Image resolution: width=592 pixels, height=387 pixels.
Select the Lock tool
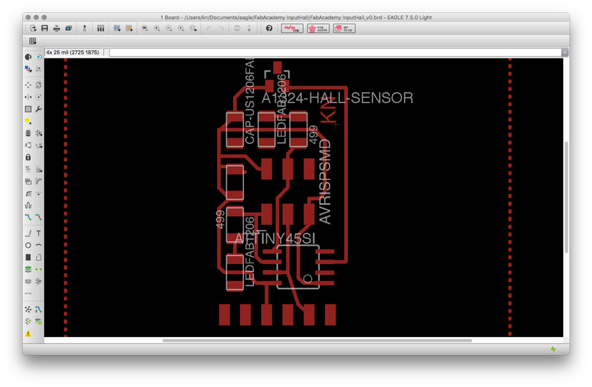click(x=28, y=157)
